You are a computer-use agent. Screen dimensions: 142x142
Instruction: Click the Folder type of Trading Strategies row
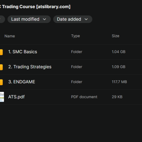point(77,67)
